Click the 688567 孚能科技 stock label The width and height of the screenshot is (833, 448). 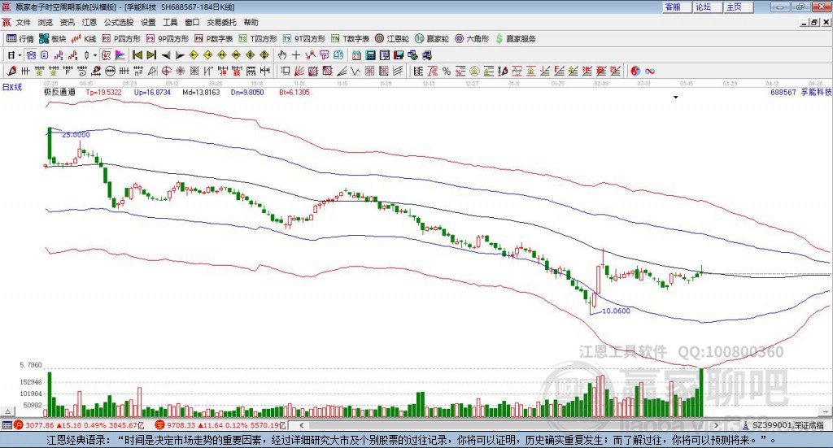tap(800, 92)
